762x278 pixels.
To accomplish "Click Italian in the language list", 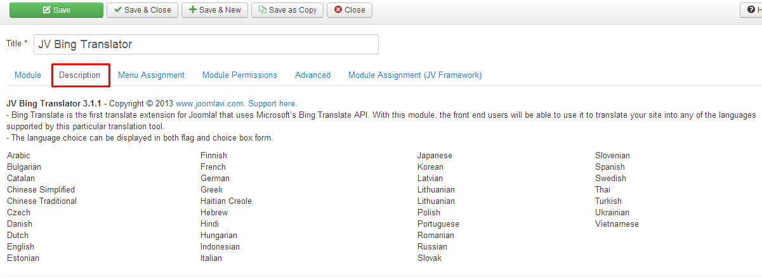I will point(211,258).
